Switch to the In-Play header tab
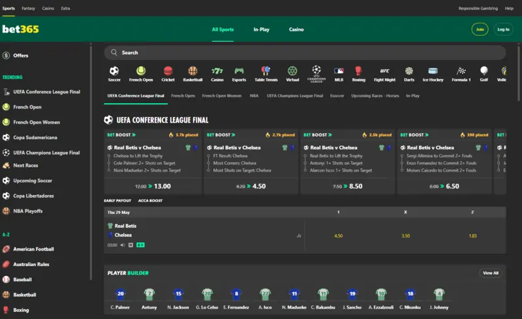This screenshot has height=319, width=522. pos(262,29)
